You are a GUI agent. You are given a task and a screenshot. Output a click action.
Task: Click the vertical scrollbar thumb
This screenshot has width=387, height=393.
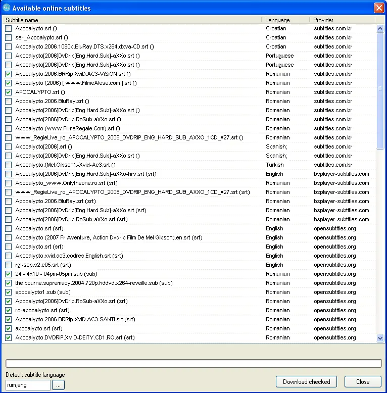click(380, 91)
